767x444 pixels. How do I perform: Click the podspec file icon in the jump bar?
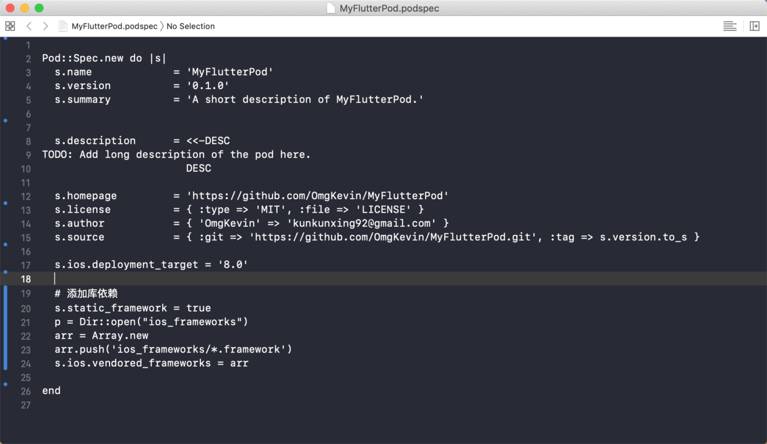[62, 26]
